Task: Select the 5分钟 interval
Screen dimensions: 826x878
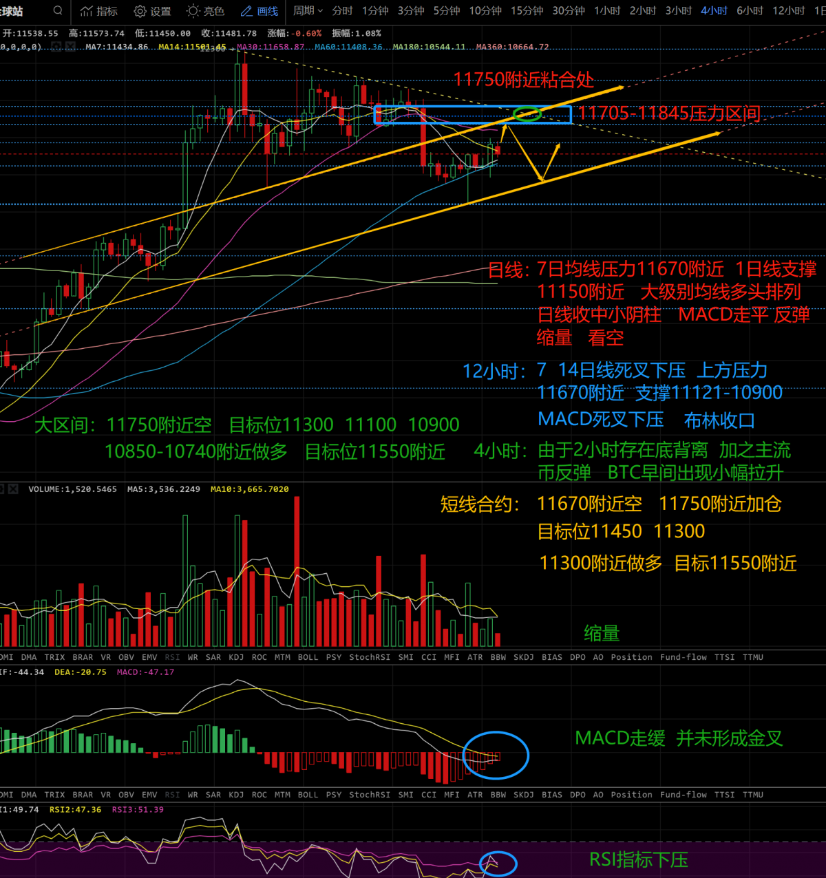Action: (447, 11)
